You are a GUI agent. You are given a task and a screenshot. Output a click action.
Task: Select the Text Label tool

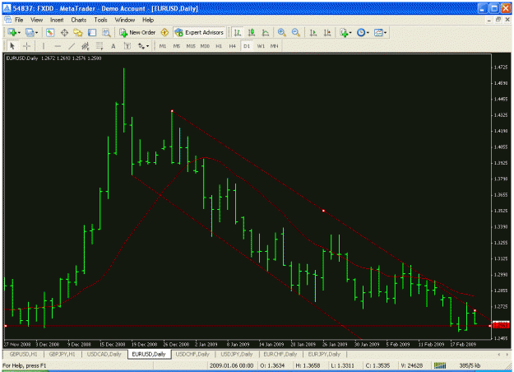pos(127,46)
